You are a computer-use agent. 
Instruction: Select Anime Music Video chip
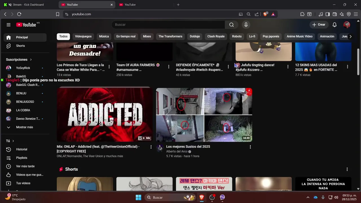point(300,36)
